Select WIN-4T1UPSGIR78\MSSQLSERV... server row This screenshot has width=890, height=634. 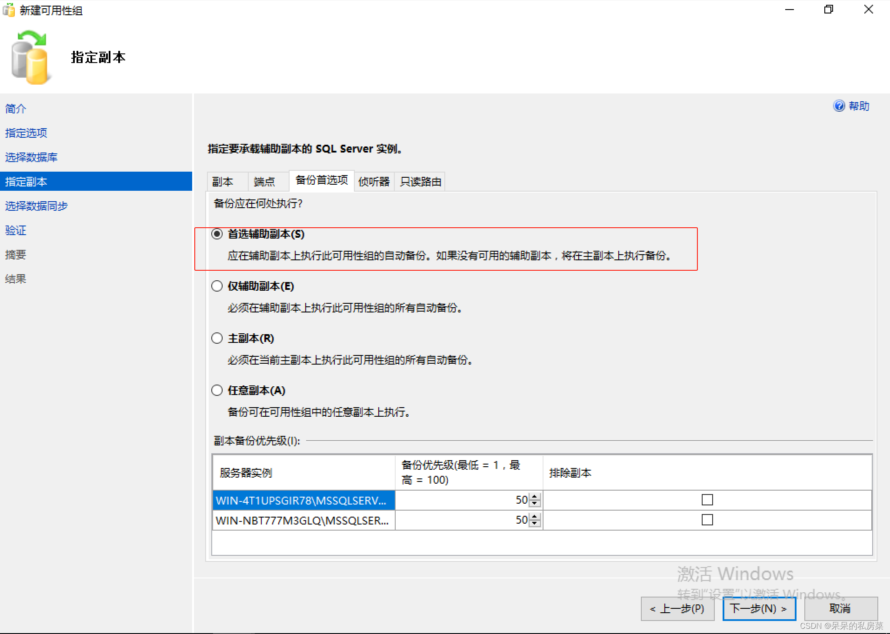click(x=304, y=500)
